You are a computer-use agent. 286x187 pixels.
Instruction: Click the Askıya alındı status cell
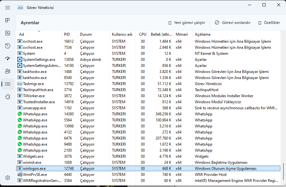tap(91, 60)
